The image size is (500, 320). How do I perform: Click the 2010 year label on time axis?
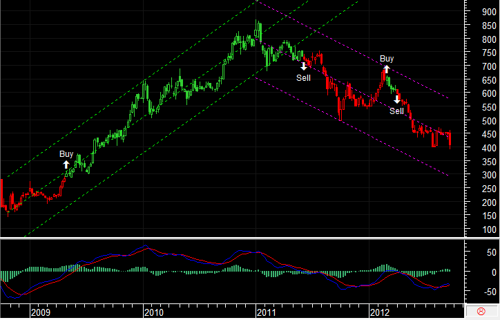click(x=154, y=312)
